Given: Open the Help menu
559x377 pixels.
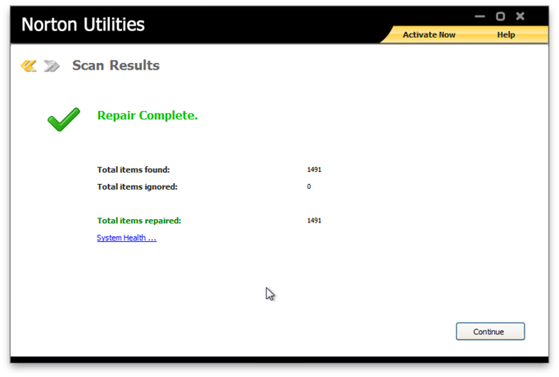Looking at the screenshot, I should [506, 35].
